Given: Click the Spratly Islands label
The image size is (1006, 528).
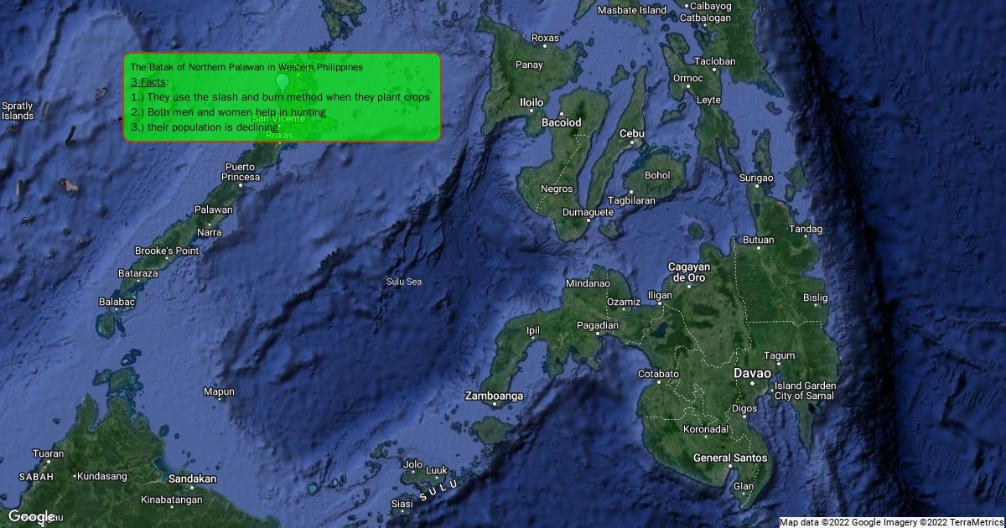Looking at the screenshot, I should (18, 111).
